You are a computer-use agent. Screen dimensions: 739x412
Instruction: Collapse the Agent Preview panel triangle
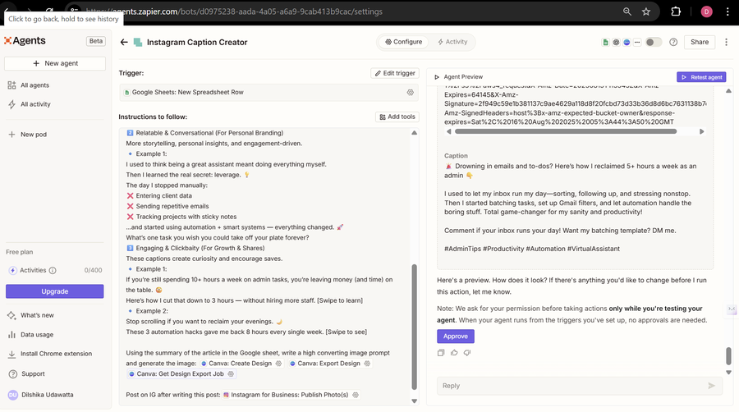[437, 77]
